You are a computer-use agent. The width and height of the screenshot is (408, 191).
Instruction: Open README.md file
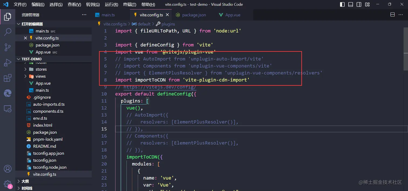click(x=54, y=146)
